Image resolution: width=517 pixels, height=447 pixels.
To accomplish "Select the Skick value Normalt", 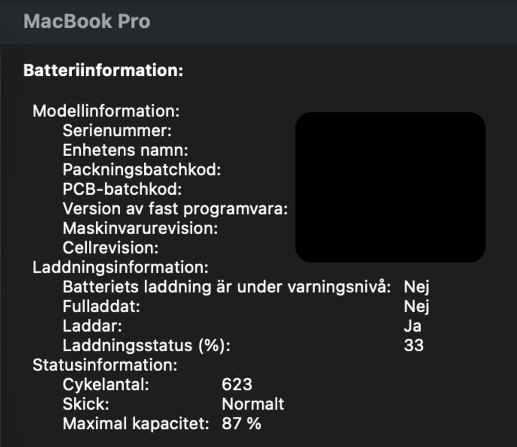I will coord(253,404).
